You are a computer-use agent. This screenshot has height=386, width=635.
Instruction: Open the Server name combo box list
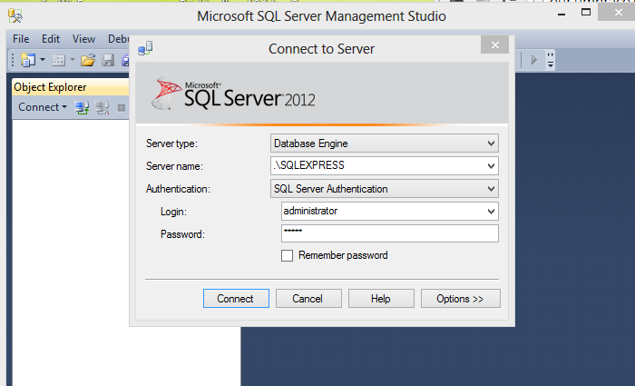(x=491, y=166)
